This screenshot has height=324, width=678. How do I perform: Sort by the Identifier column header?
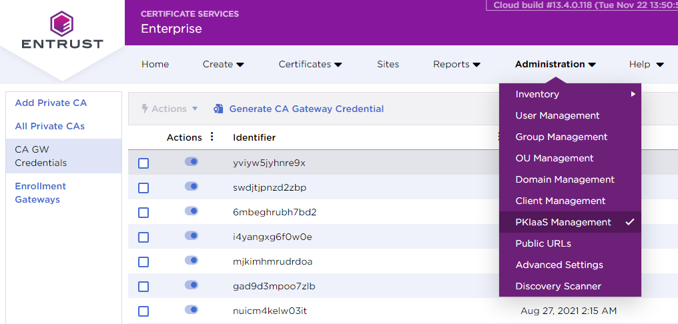(254, 137)
